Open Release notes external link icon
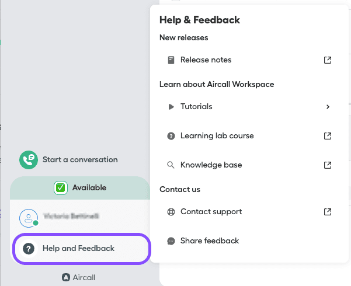 click(x=328, y=60)
